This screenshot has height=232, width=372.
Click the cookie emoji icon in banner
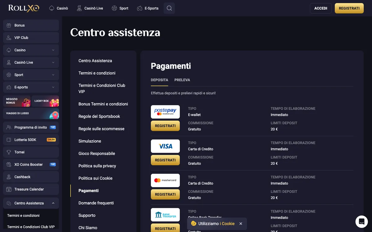194,223
